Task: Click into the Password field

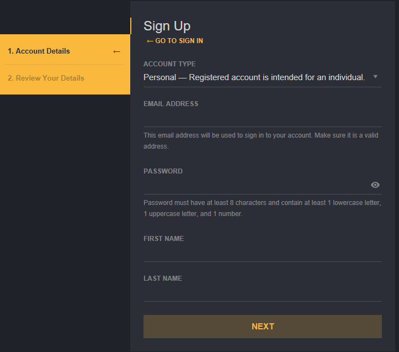Action: click(254, 186)
